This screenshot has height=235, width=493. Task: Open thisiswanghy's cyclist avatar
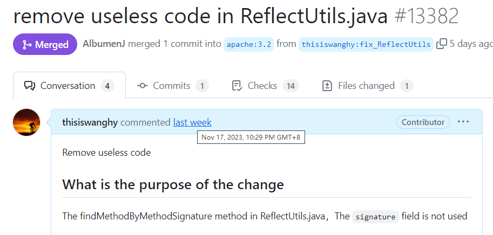26,122
